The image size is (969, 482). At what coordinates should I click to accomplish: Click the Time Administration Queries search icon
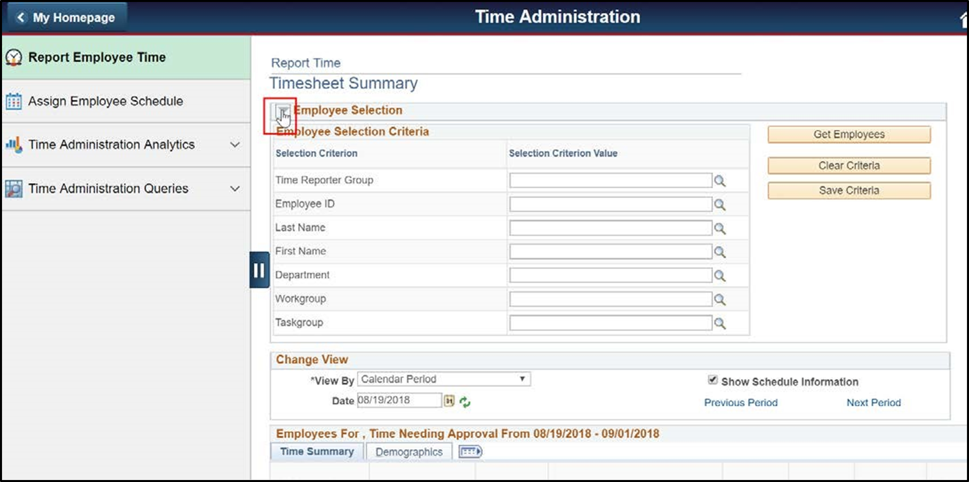click(13, 188)
